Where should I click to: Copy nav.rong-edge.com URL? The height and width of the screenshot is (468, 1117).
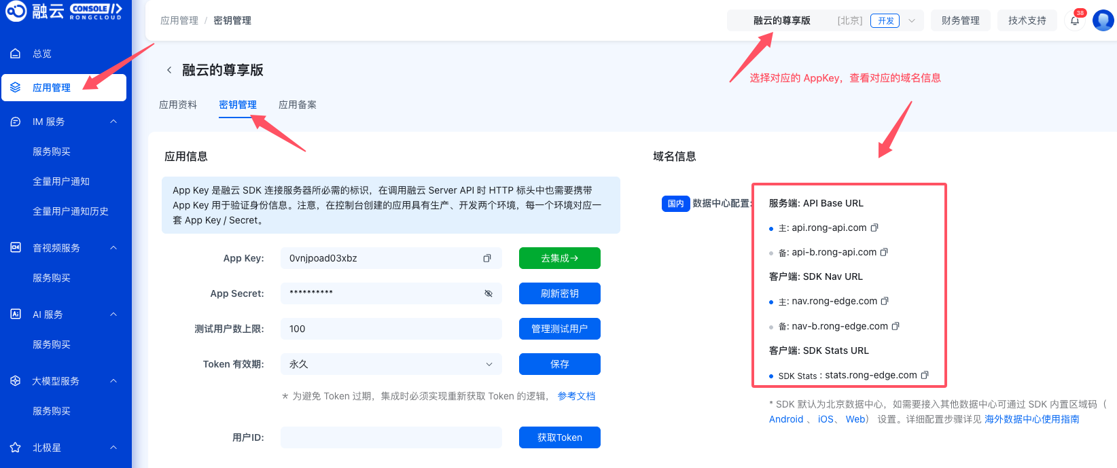point(885,301)
